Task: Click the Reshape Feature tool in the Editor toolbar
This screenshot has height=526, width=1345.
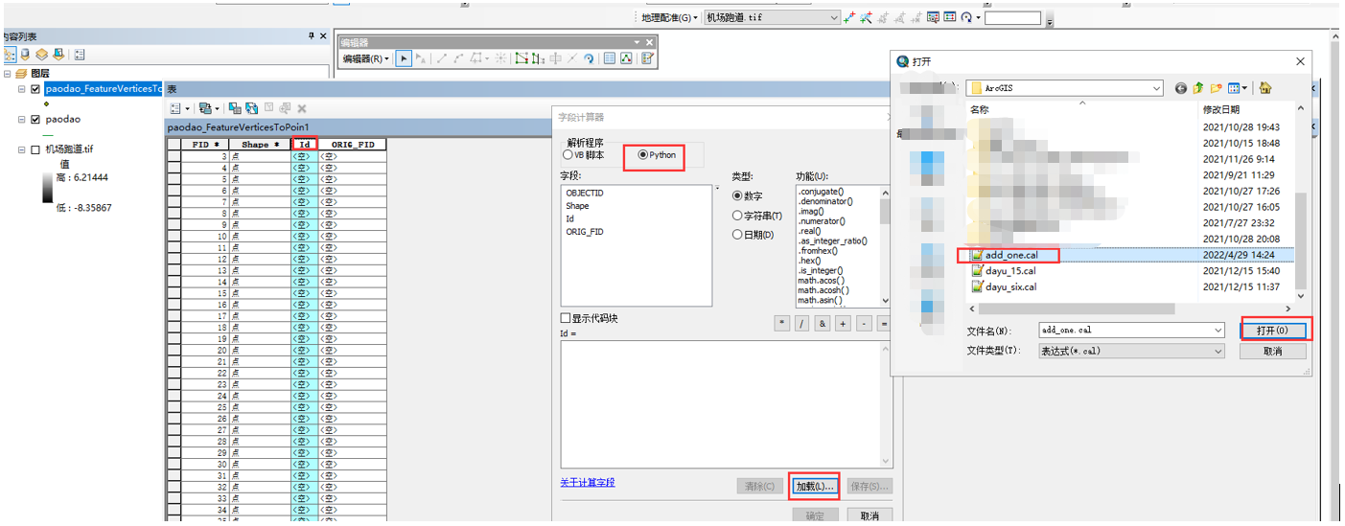Action: tap(539, 58)
